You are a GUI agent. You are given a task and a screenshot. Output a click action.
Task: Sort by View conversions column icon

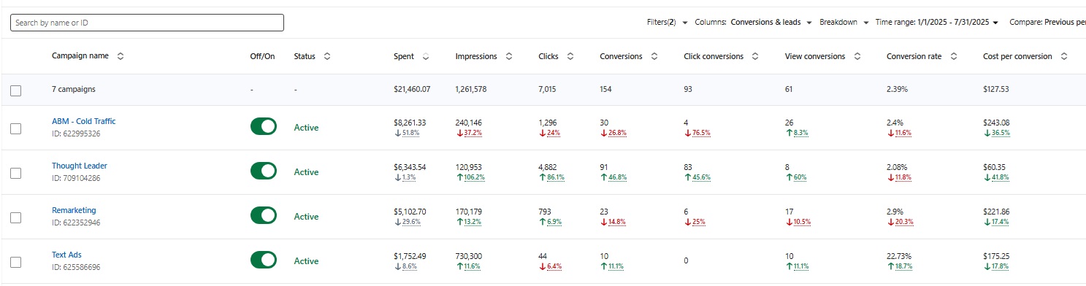tap(857, 56)
